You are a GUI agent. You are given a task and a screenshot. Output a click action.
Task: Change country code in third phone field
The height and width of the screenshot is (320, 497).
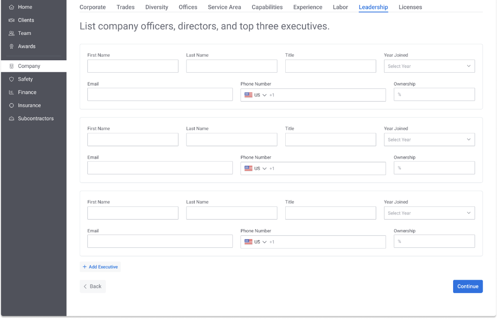tap(256, 242)
